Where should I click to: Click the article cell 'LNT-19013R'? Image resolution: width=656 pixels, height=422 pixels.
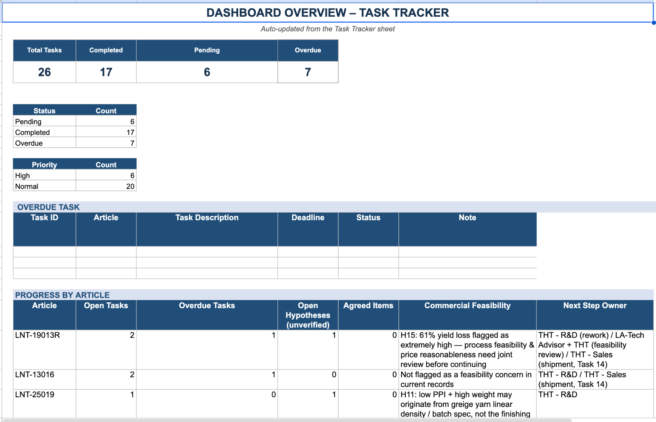[45, 350]
